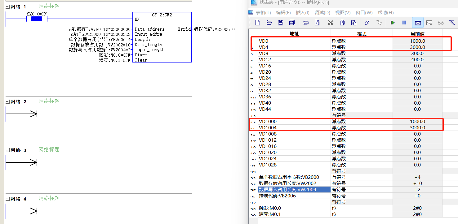Open the 调试(D) menu

(x=322, y=13)
